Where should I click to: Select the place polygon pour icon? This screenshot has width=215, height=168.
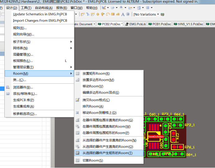tap(118, 14)
